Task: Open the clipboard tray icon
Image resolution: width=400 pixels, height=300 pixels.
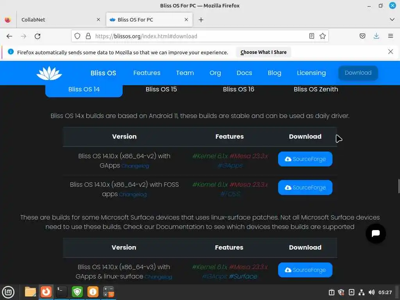Action: (x=331, y=292)
